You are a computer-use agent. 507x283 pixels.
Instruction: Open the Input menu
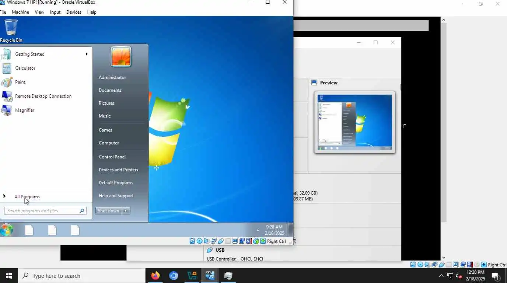tap(55, 12)
